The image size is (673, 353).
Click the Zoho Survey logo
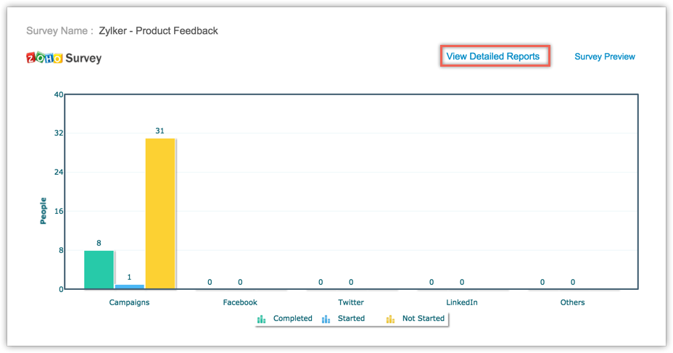[64, 58]
